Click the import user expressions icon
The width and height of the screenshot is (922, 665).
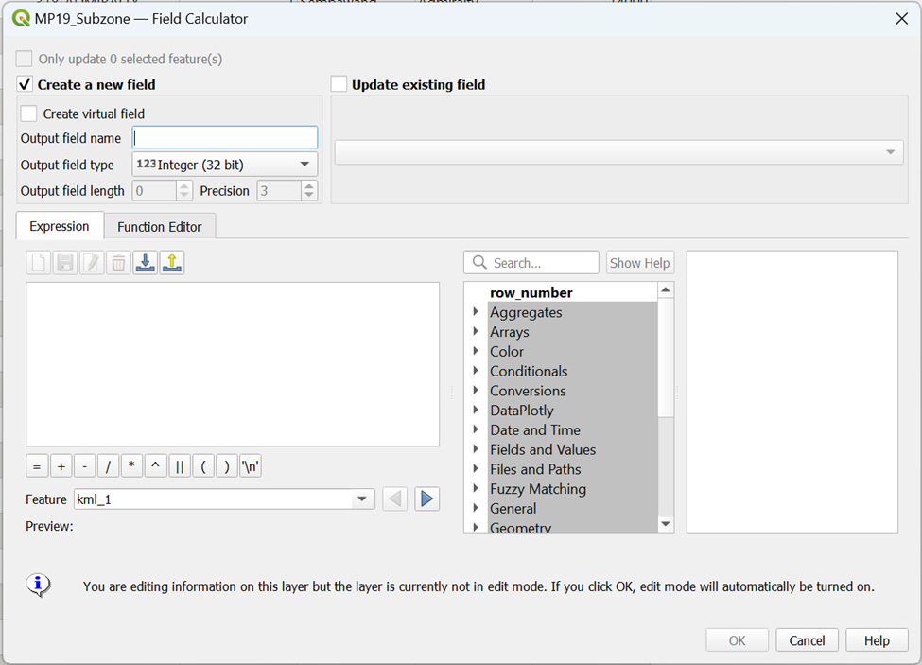pyautogui.click(x=146, y=262)
